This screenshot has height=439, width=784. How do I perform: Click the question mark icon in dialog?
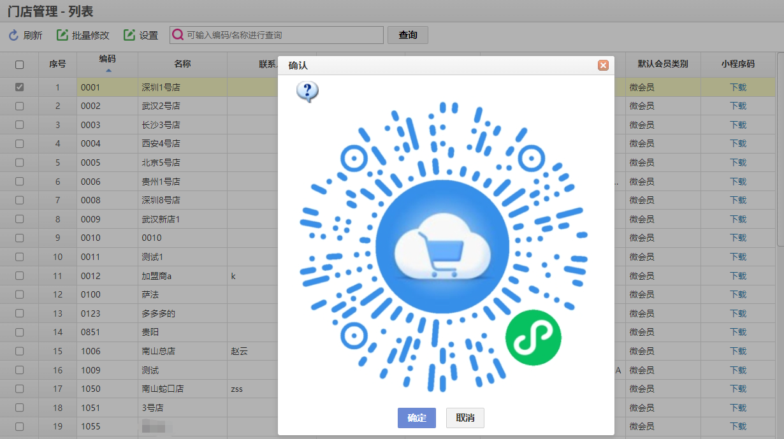click(307, 92)
